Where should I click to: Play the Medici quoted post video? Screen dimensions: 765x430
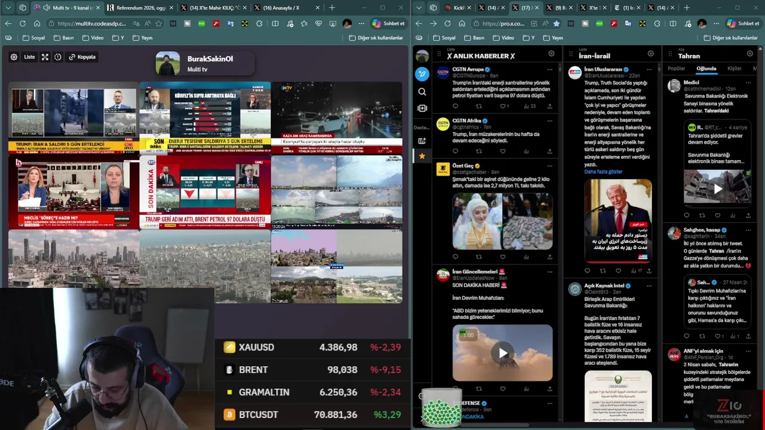pyautogui.click(x=717, y=189)
